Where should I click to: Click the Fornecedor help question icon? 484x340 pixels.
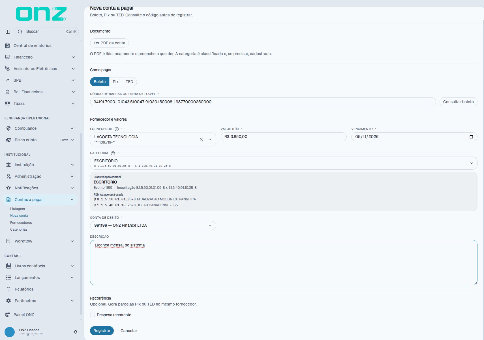tap(117, 129)
